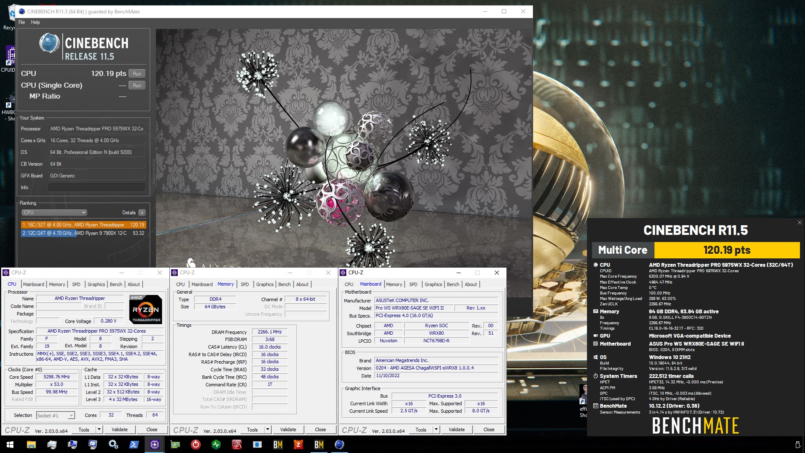805x453 pixels.
Task: Click the Info text field in Cinebench
Action: (97, 187)
